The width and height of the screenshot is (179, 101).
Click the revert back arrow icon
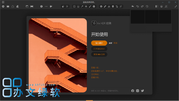click(133, 6)
